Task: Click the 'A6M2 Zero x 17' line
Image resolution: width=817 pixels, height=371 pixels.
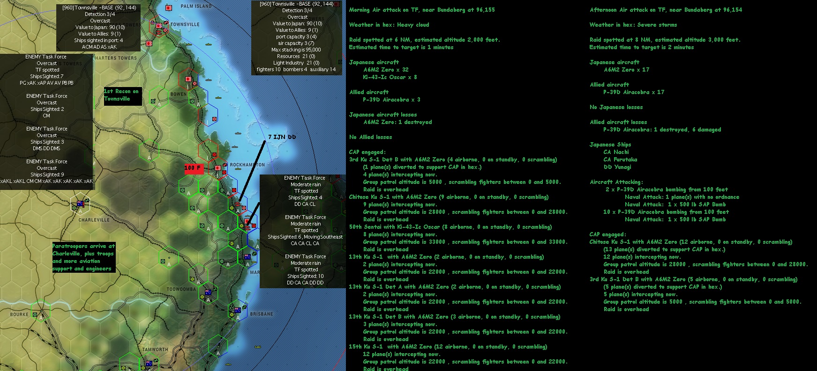Action: [627, 70]
